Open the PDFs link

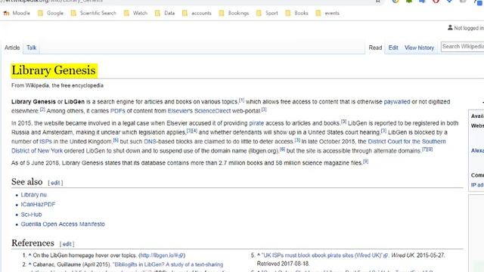point(118,111)
